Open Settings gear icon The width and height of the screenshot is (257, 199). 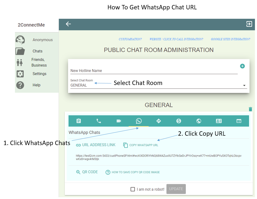(20, 74)
